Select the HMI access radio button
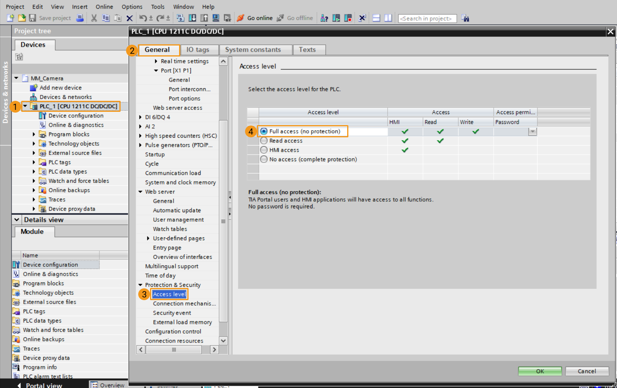Screen dimensions: 617x388 click(x=264, y=150)
